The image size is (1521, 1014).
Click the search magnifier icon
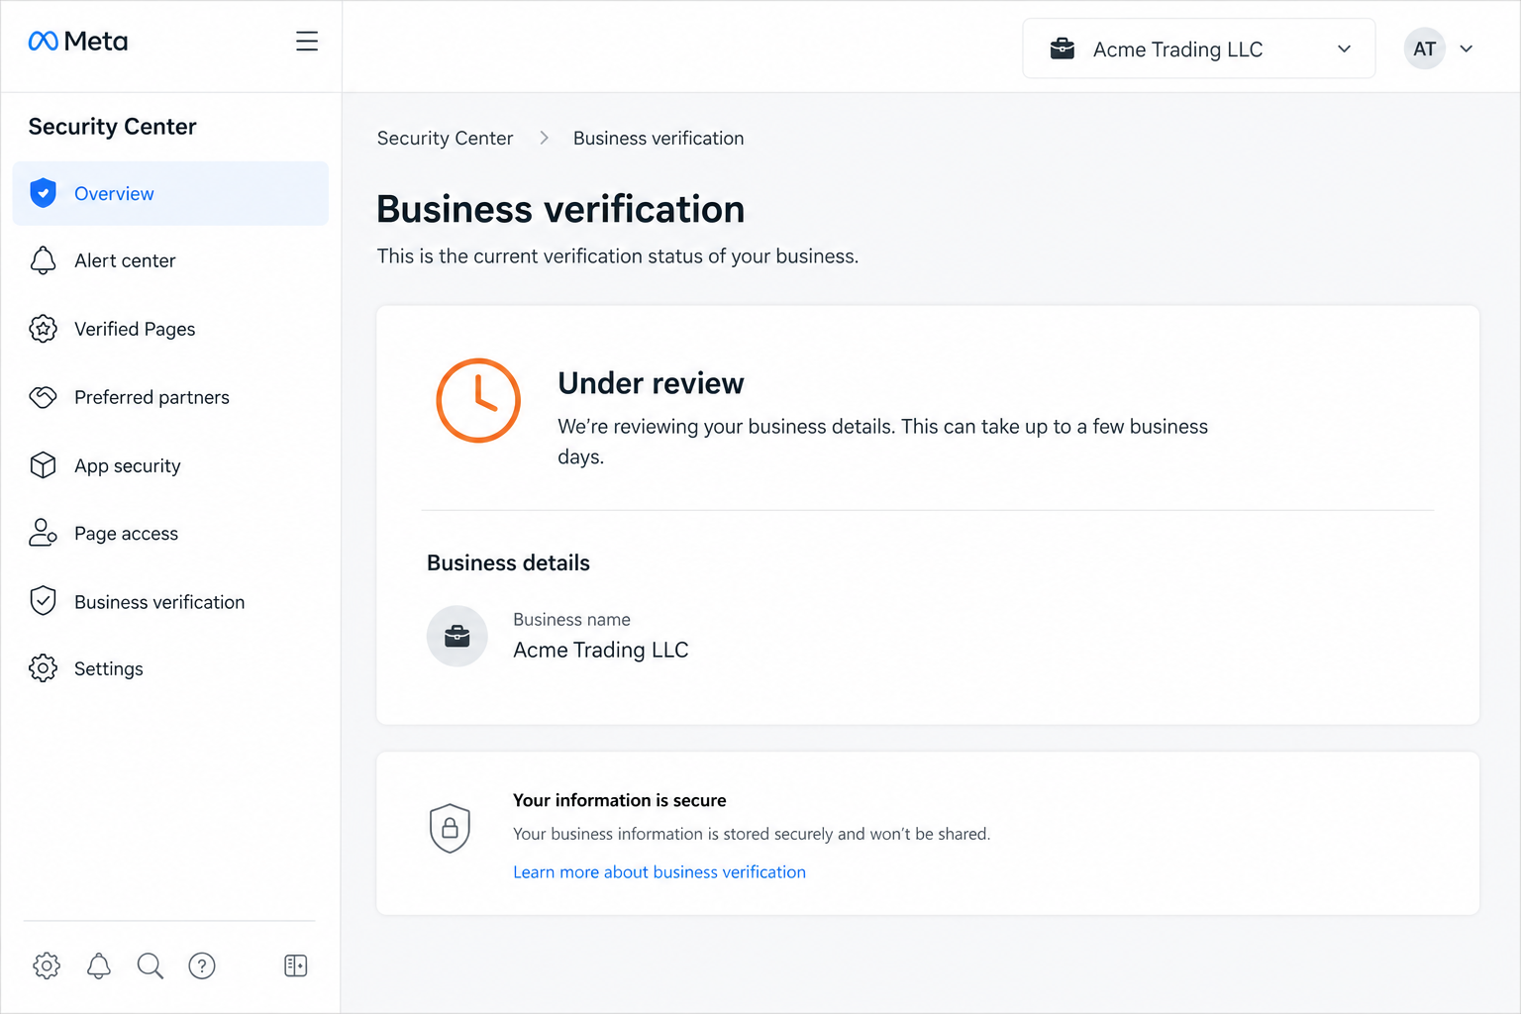151,965
